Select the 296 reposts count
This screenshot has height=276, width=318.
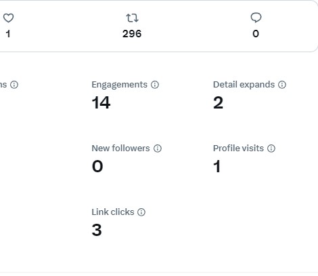pos(132,34)
